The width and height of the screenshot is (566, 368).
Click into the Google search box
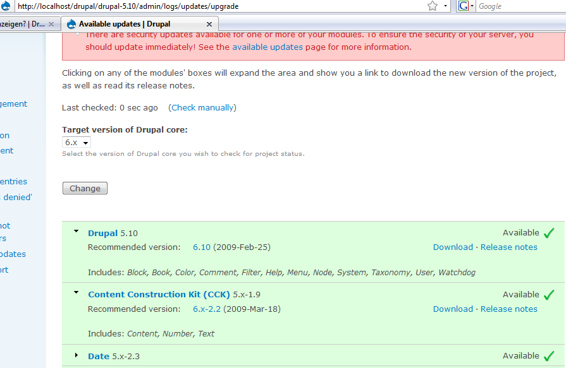tap(519, 6)
